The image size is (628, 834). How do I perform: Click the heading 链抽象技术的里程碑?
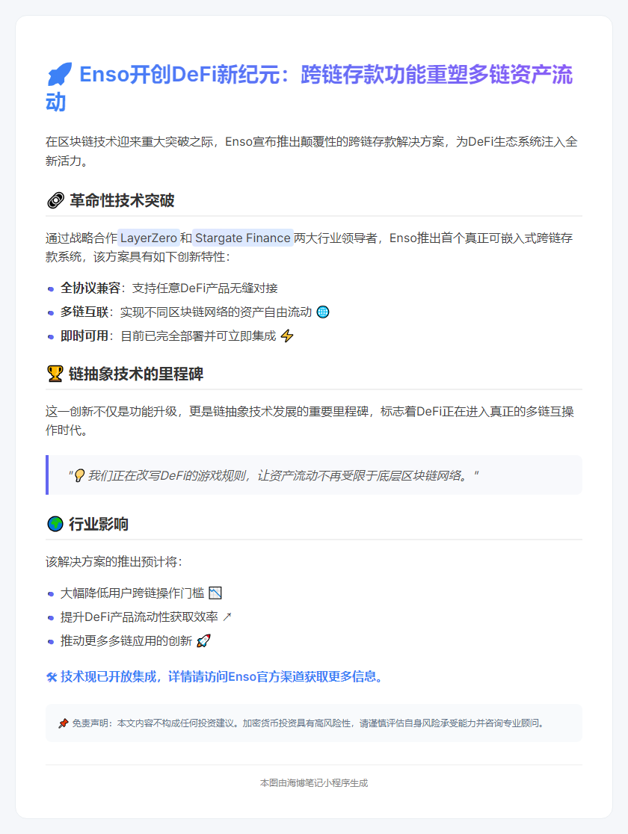(136, 374)
